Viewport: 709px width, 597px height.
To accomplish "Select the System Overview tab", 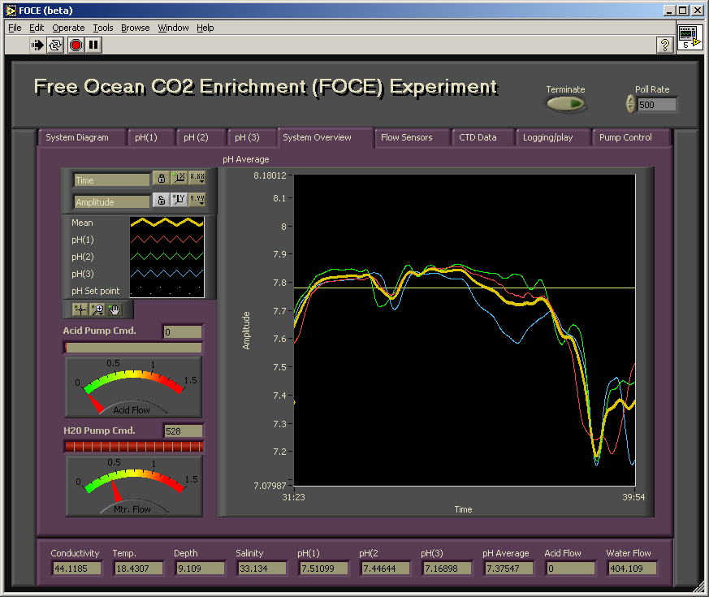I will pyautogui.click(x=326, y=137).
